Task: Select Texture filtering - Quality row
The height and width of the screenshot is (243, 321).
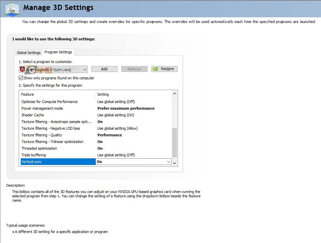Action: coord(42,135)
